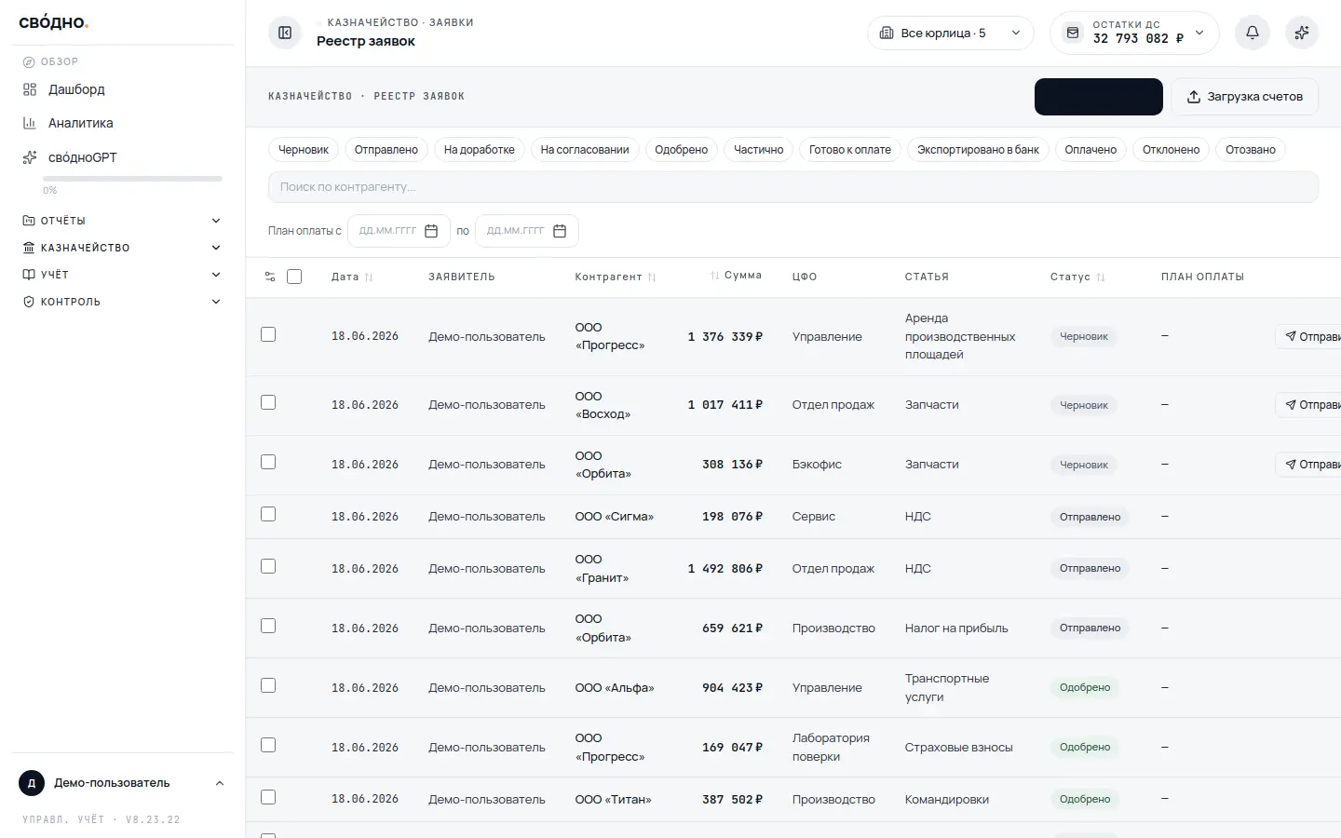Filter by На согласовании status
This screenshot has height=838, width=1341.
[x=585, y=150]
